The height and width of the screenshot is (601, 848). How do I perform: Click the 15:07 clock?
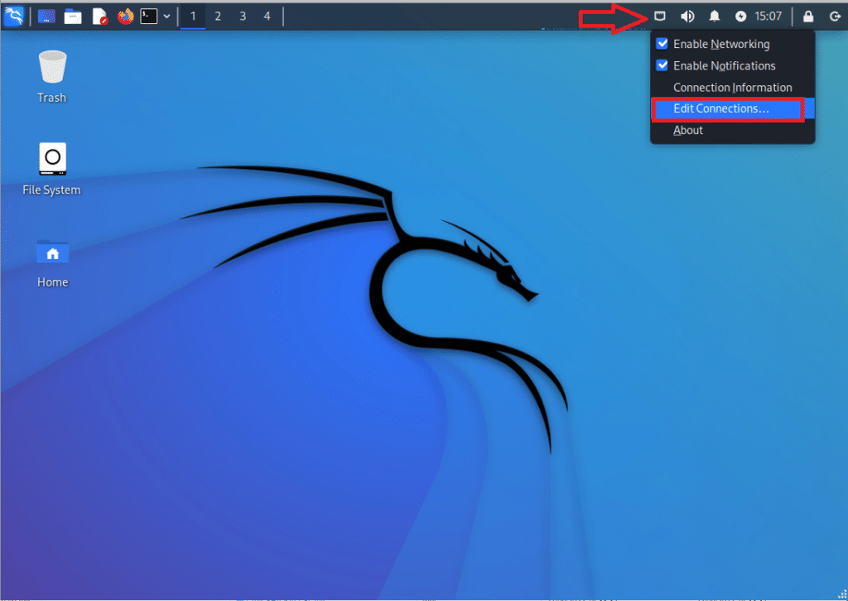(x=768, y=17)
